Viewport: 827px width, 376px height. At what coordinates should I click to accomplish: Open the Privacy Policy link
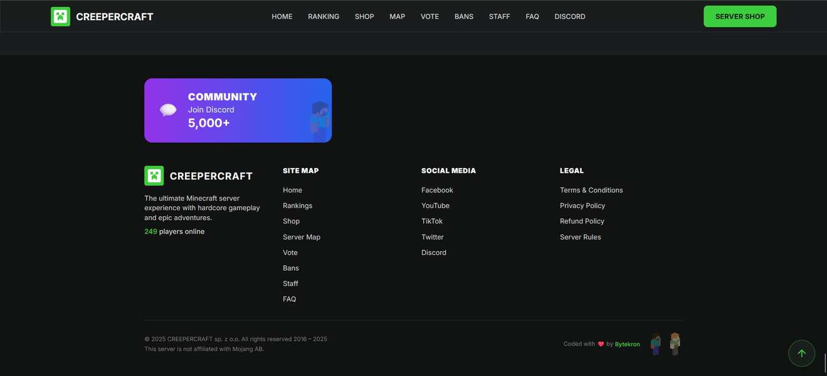pyautogui.click(x=582, y=206)
